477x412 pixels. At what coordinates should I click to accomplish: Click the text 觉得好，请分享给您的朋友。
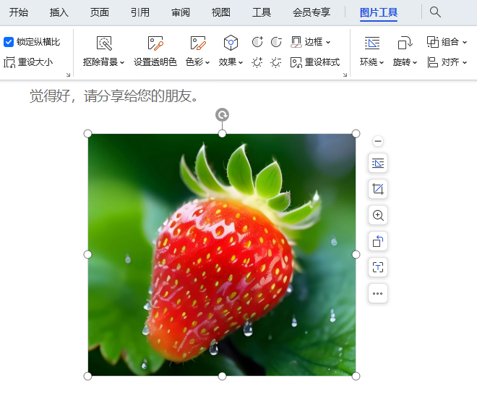point(115,96)
